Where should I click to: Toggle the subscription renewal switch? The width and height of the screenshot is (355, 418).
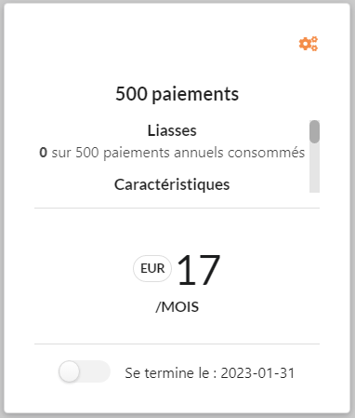[x=85, y=371]
